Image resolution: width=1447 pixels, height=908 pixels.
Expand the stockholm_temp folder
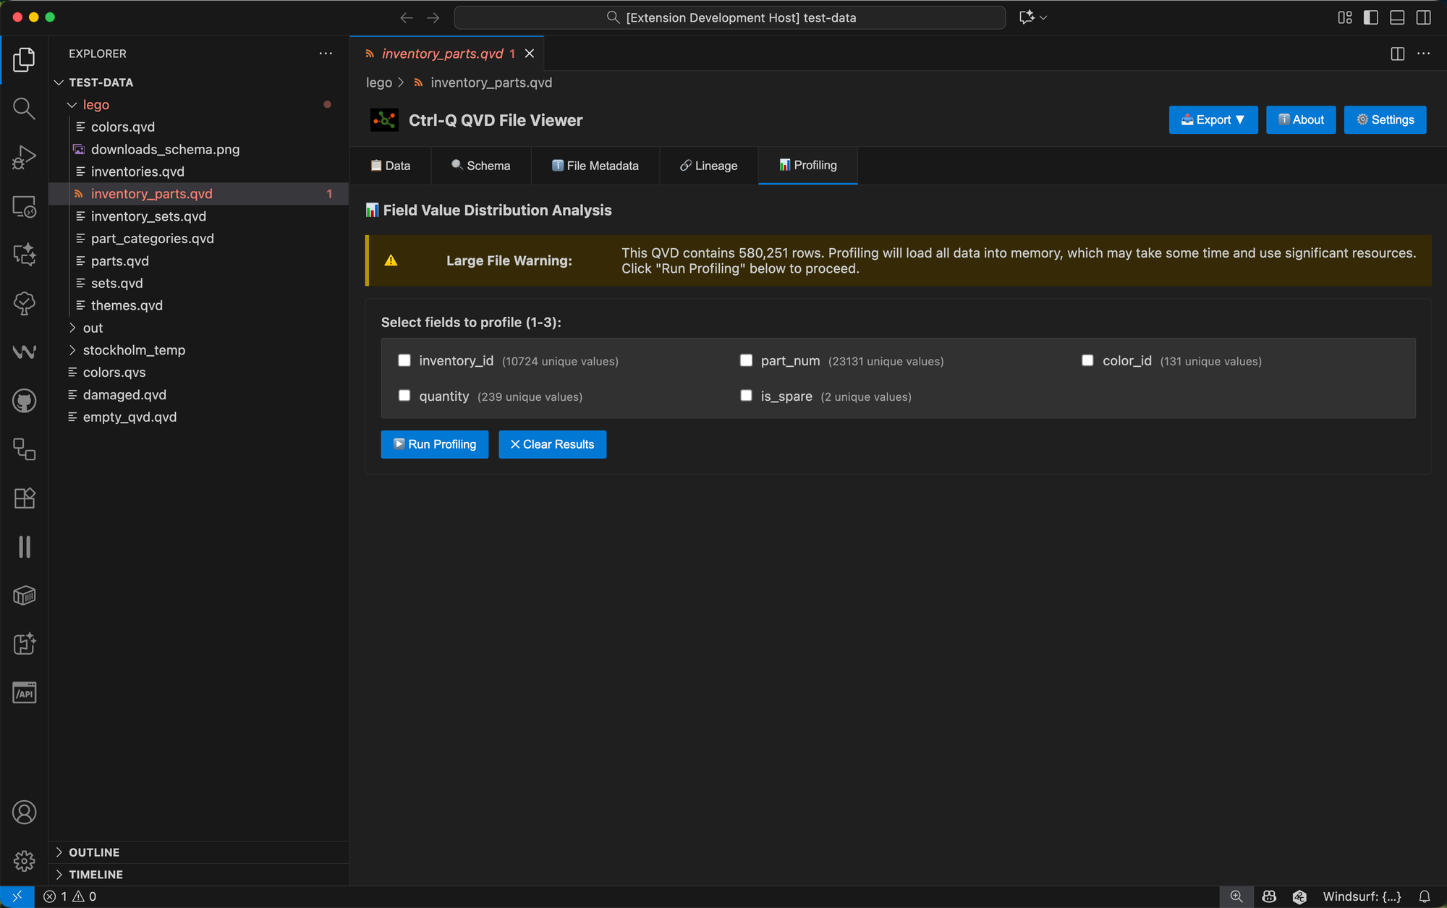pyautogui.click(x=134, y=350)
